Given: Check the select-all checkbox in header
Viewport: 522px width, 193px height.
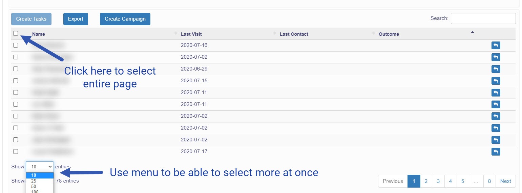Looking at the screenshot, I should pyautogui.click(x=16, y=33).
